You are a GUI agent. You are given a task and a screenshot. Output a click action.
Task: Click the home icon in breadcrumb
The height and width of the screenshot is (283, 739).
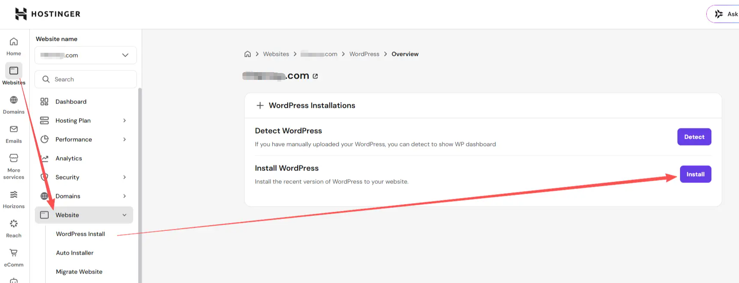pos(248,54)
